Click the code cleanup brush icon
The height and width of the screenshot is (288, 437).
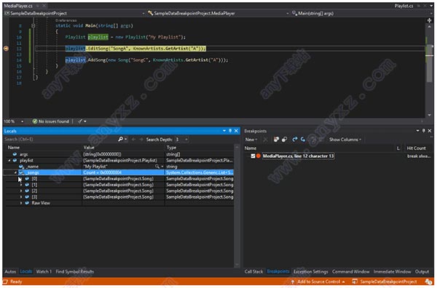click(80, 121)
